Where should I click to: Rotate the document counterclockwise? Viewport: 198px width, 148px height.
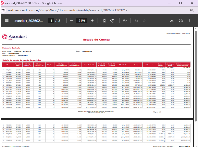tap(113, 20)
